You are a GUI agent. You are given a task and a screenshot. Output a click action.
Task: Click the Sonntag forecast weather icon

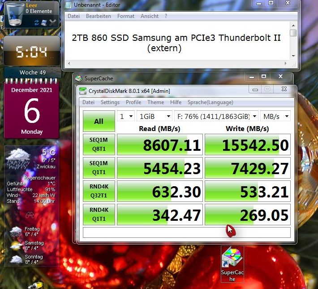tap(16, 259)
